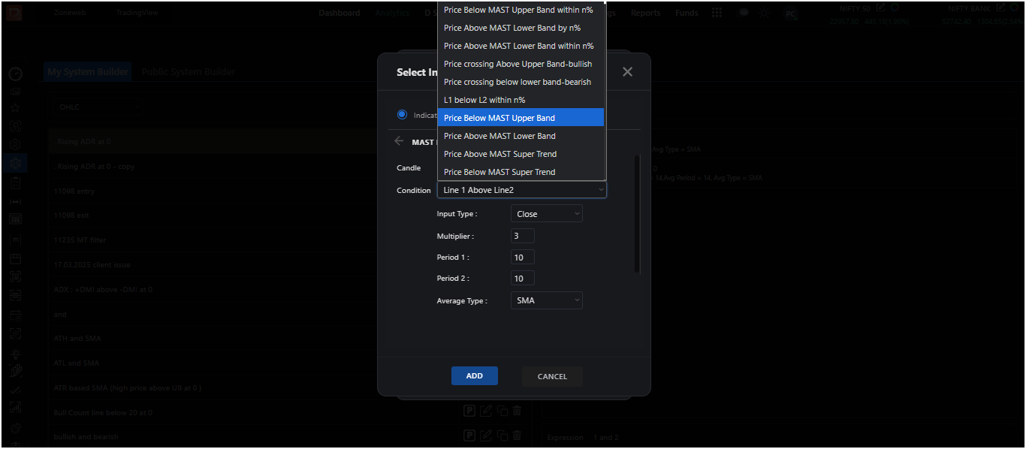Click the ADD button
This screenshot has height=449, width=1026.
coord(475,376)
